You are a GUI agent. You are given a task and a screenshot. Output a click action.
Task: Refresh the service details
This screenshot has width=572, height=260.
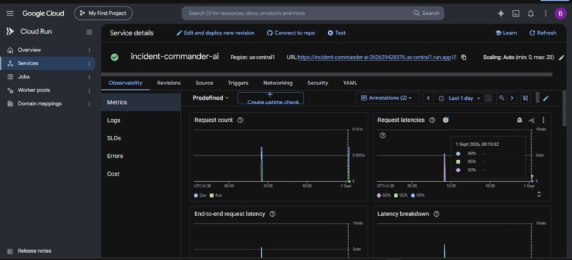543,33
